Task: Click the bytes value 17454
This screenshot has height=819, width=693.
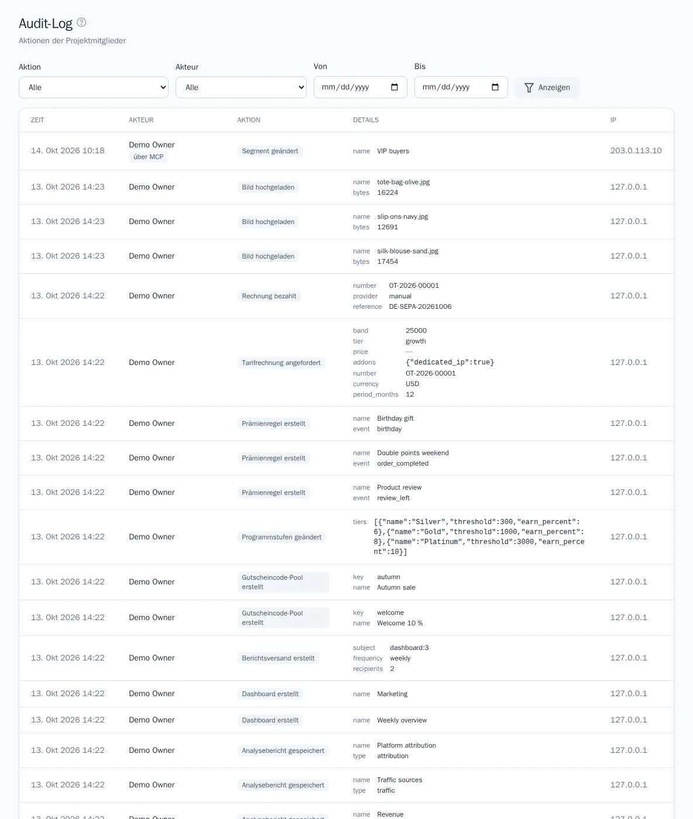Action: tap(387, 261)
